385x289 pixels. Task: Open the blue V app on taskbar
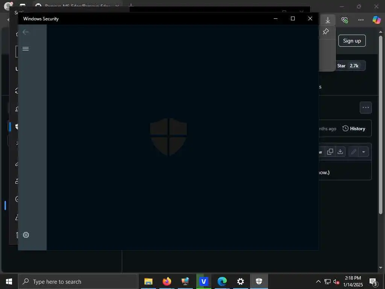coord(203,281)
